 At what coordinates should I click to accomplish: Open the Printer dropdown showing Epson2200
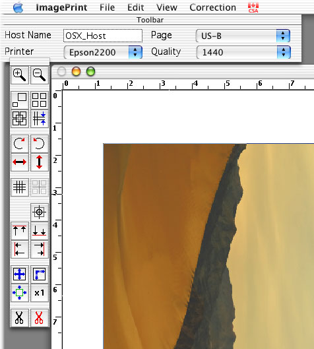pyautogui.click(x=103, y=52)
